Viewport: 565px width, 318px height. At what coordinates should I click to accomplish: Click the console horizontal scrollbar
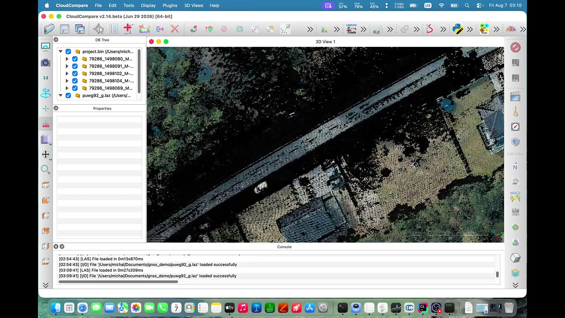click(118, 282)
